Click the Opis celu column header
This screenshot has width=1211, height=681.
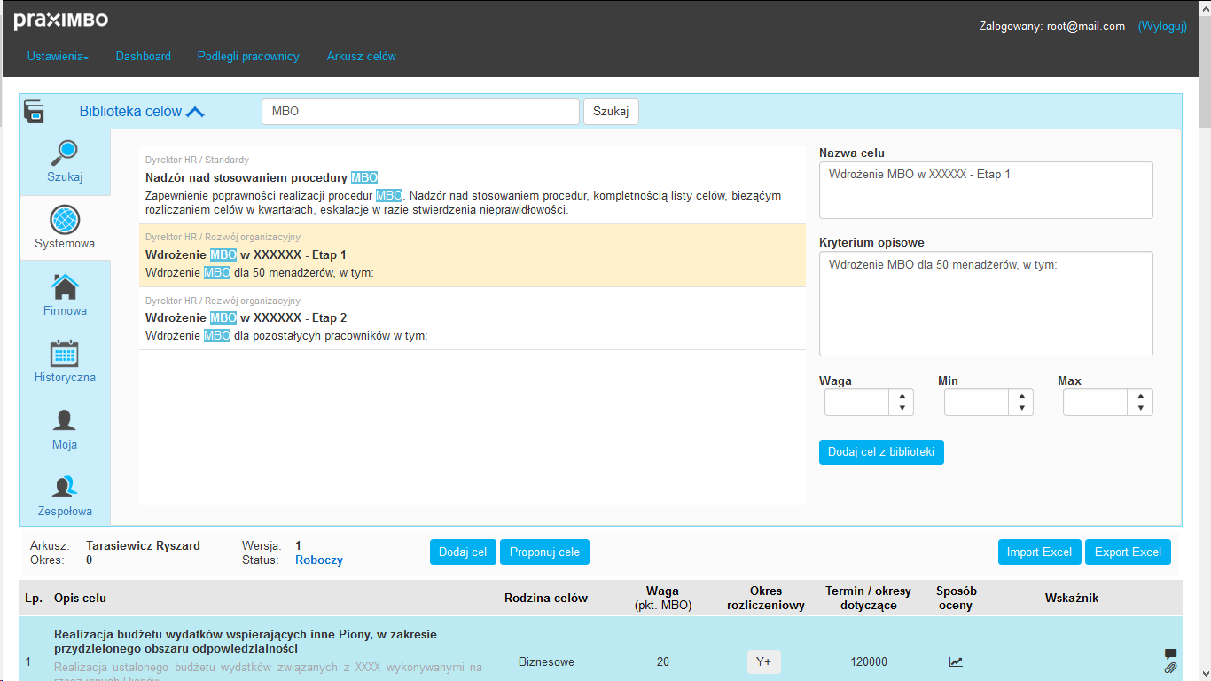coord(81,598)
